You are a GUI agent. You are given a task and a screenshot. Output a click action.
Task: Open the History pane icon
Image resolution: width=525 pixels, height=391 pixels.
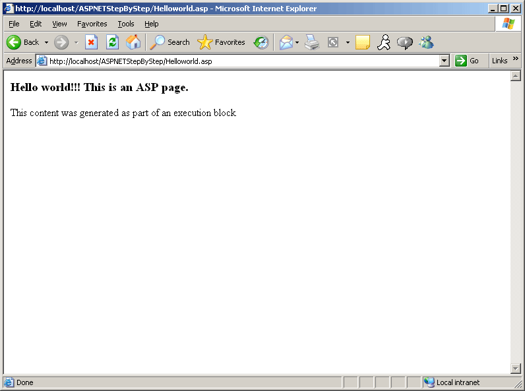point(261,42)
